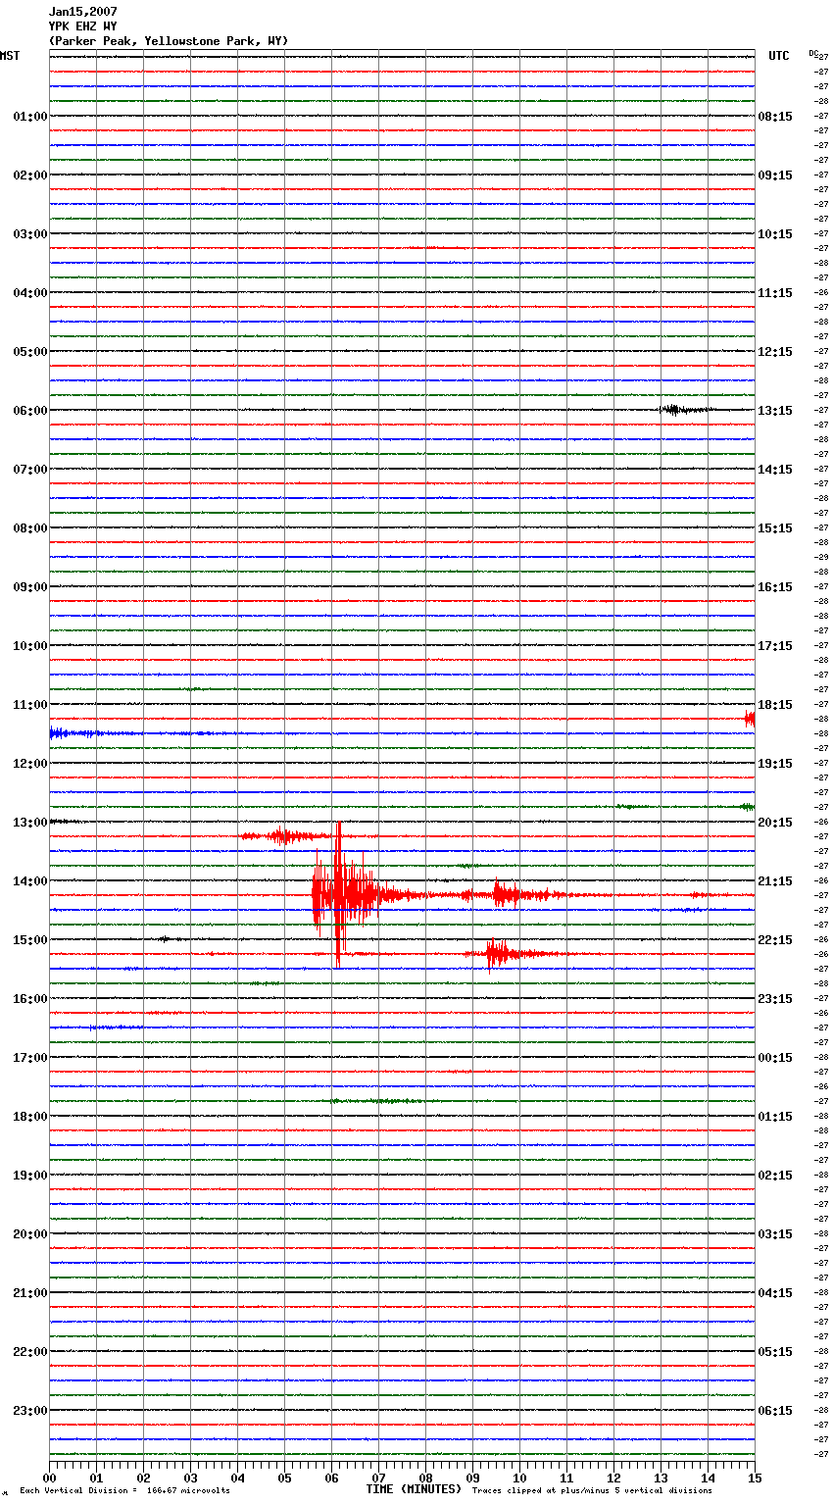This screenshot has width=833, height=1504.
Task: Click the 17:15 UTC time label
Action: [775, 646]
